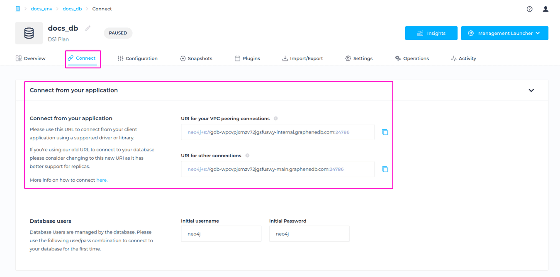Navigate to docs_env via breadcrumb
This screenshot has width=560, height=277.
pos(41,8)
